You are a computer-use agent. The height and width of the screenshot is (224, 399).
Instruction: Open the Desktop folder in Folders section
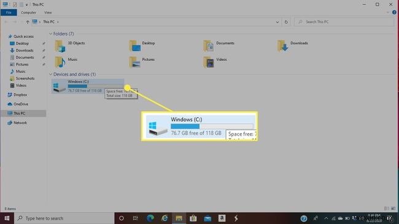click(x=142, y=46)
